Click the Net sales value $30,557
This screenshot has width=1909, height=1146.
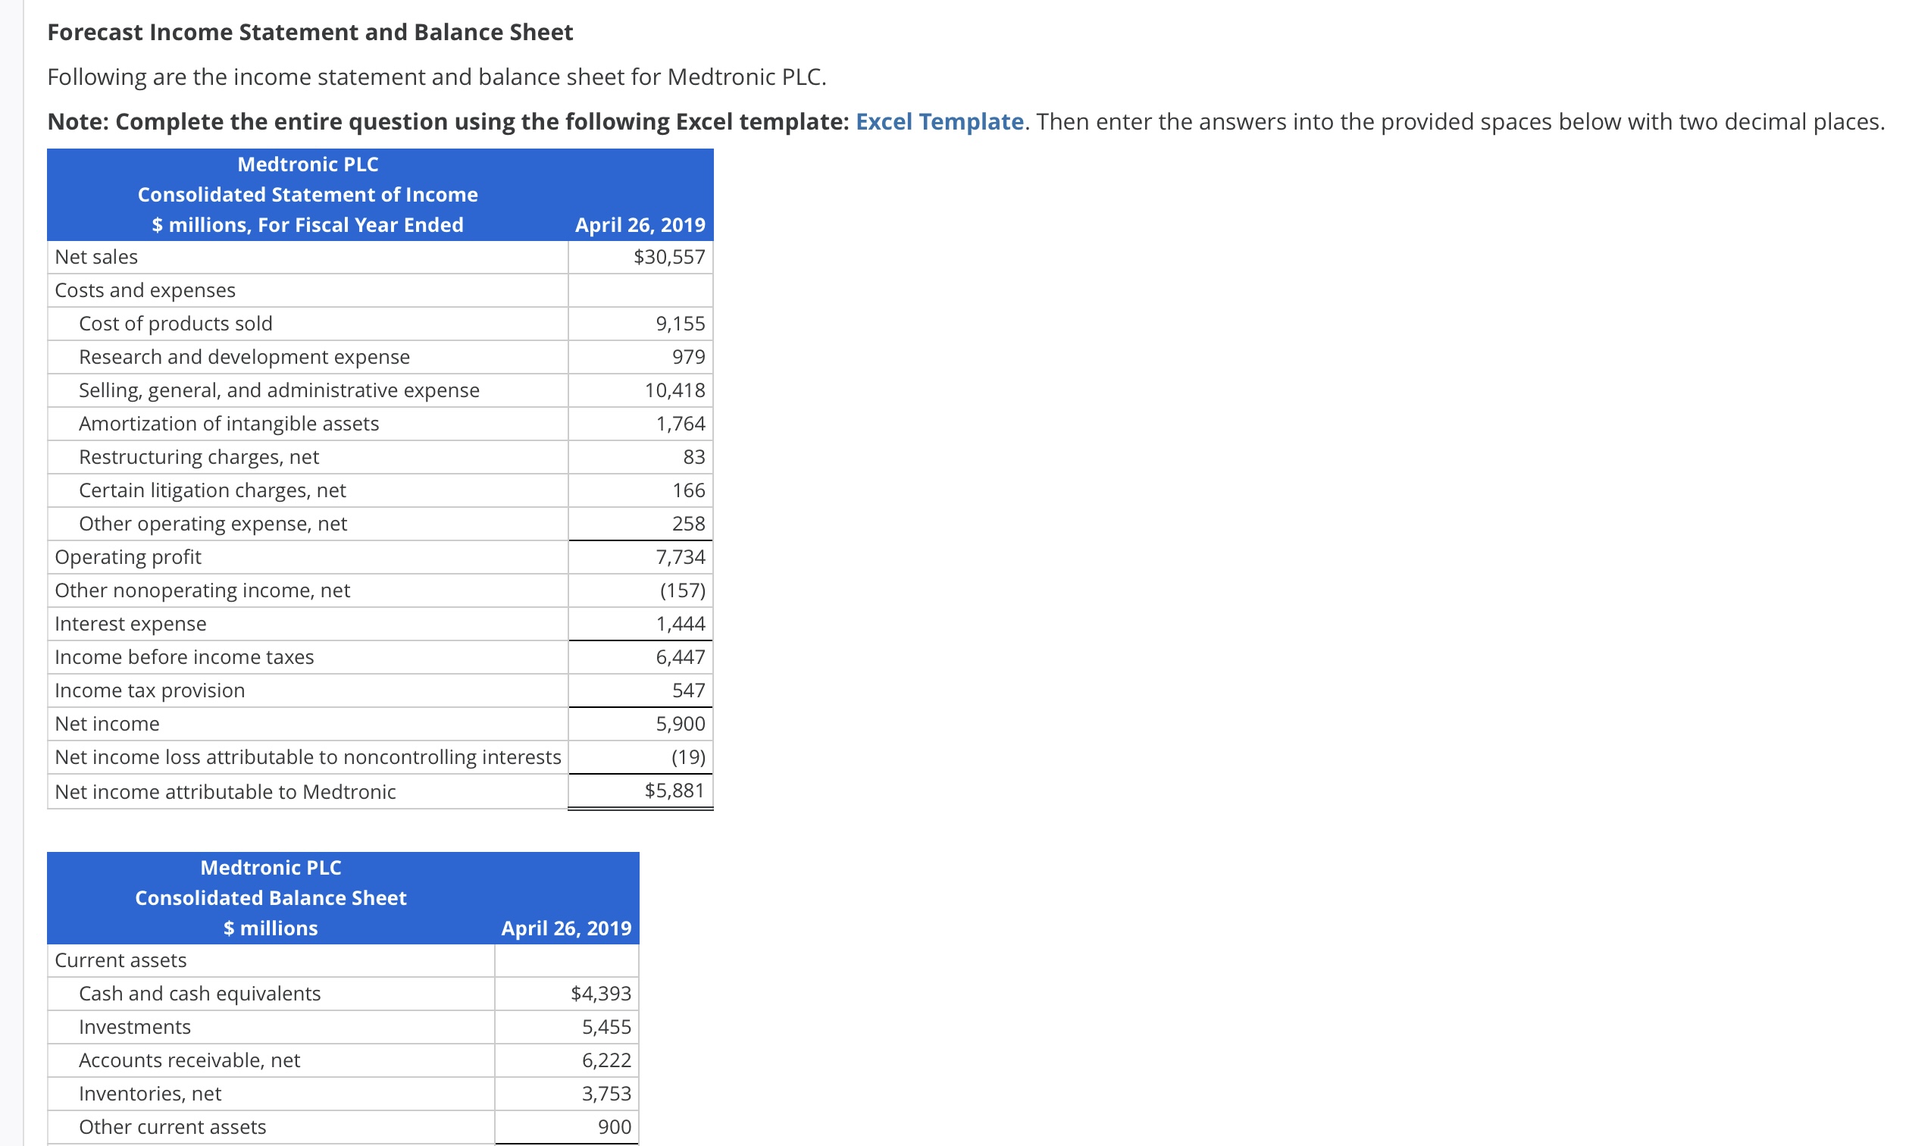point(668,257)
